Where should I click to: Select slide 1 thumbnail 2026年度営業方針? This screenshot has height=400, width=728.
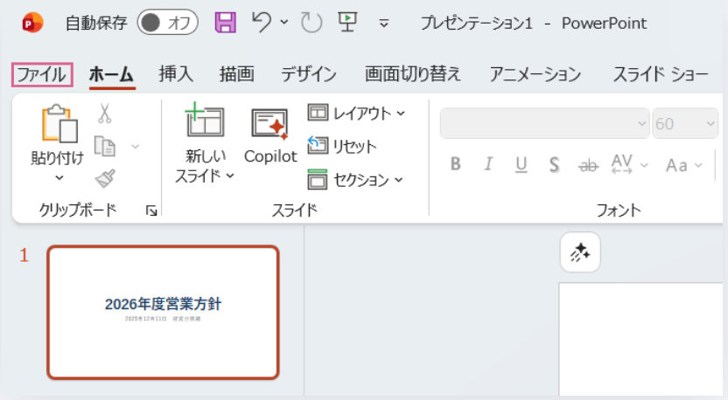(163, 312)
